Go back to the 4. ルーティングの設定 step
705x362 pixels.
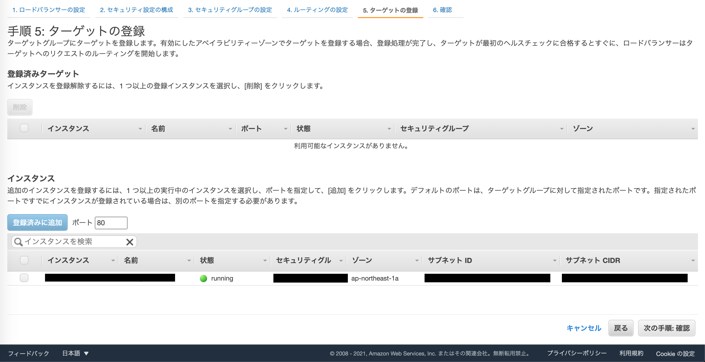(317, 10)
